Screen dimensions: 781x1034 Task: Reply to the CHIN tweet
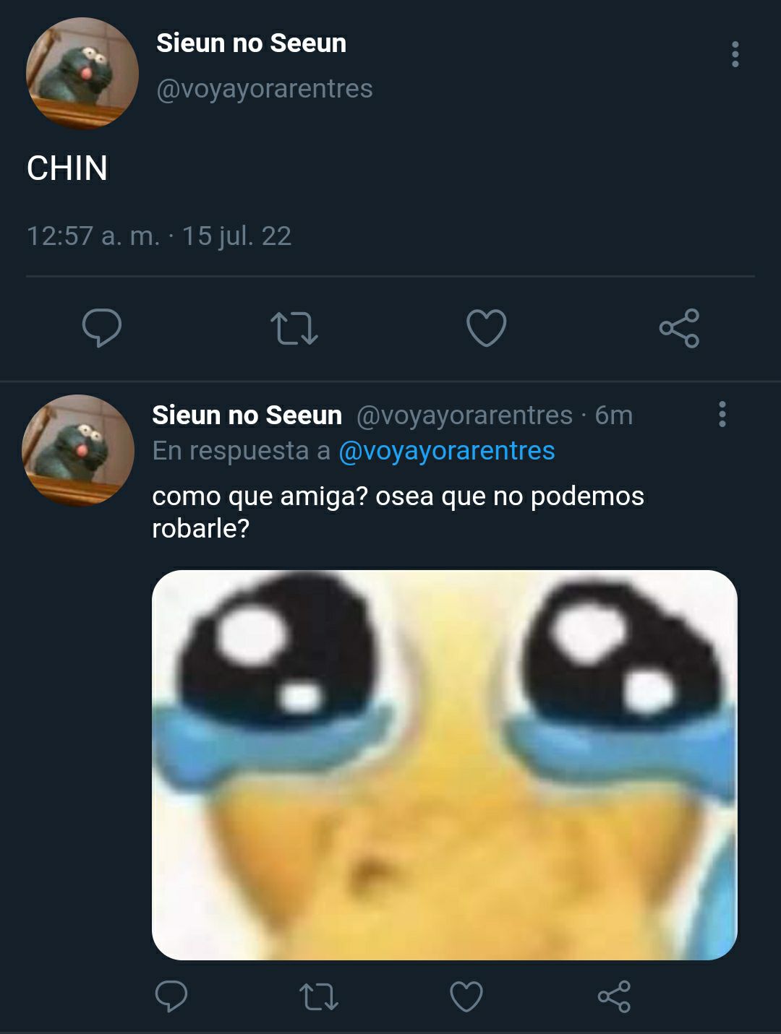click(101, 328)
